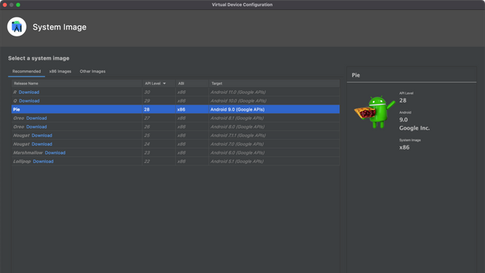The height and width of the screenshot is (273, 485).
Task: Click the Android Studio logo icon
Action: (17, 27)
